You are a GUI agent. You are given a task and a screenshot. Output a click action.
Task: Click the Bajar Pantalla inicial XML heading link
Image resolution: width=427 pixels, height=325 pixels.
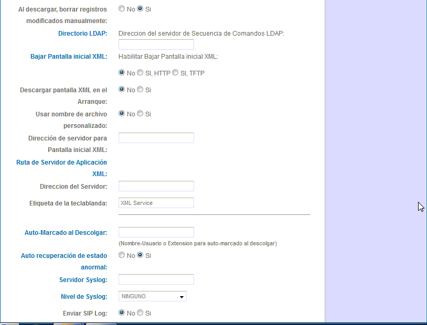pos(69,56)
